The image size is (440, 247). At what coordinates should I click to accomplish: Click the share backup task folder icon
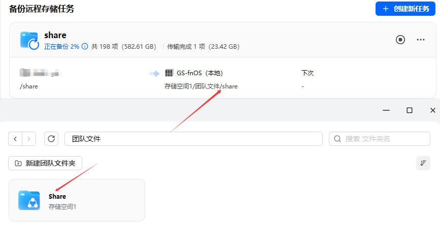tap(29, 41)
